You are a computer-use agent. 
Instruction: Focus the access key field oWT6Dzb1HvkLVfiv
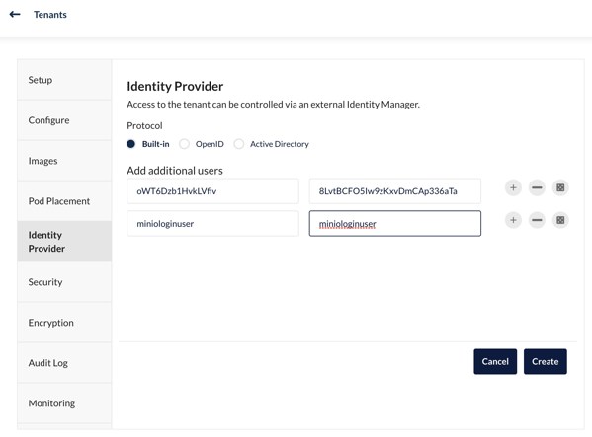click(x=212, y=191)
